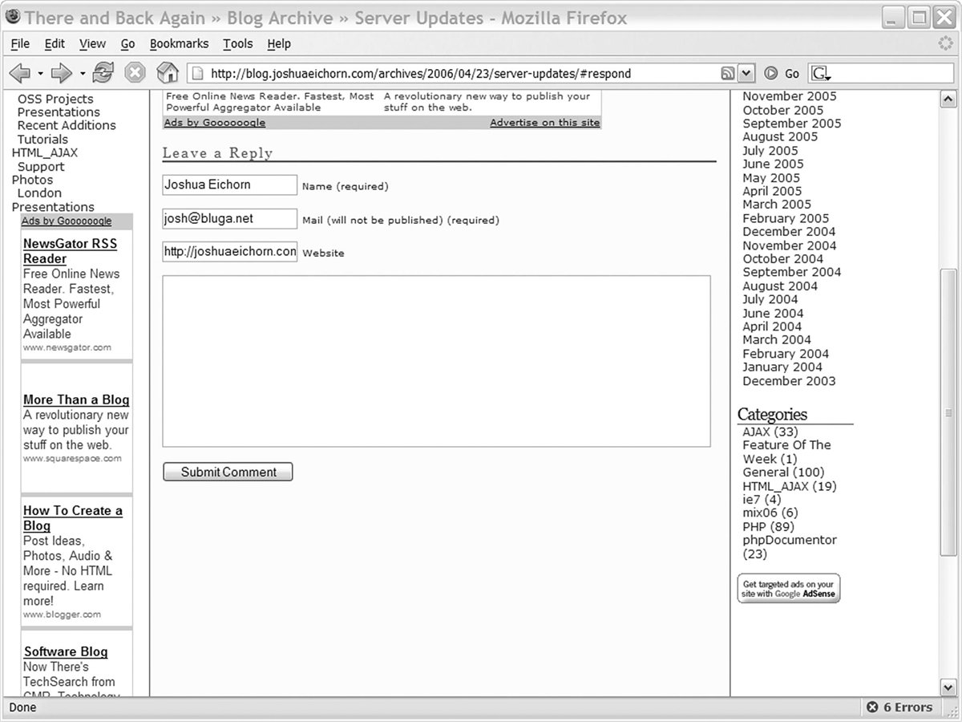
Task: Open the How To Create a Blog ad
Action: (x=73, y=518)
